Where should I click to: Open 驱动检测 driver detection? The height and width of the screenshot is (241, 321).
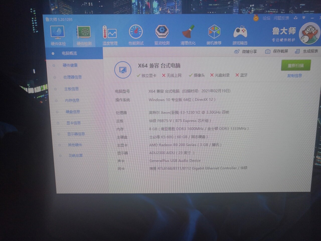click(x=162, y=35)
